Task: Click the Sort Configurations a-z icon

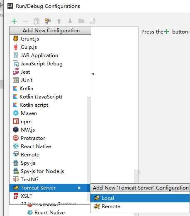Action: click(x=93, y=21)
